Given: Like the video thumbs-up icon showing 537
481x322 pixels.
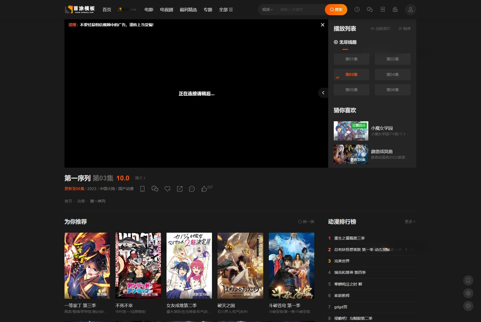Looking at the screenshot, I should point(204,189).
